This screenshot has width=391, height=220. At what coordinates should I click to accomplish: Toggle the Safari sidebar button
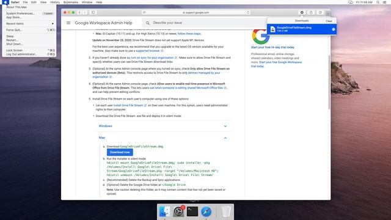(93, 12)
